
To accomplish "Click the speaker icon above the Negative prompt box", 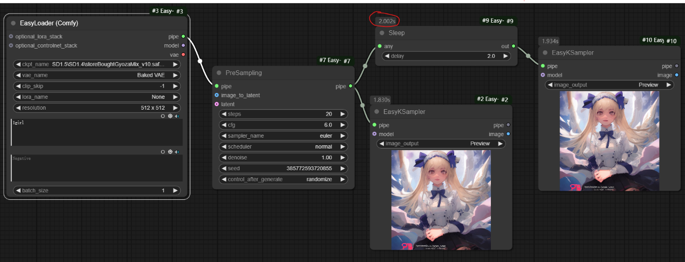I will pyautogui.click(x=177, y=152).
